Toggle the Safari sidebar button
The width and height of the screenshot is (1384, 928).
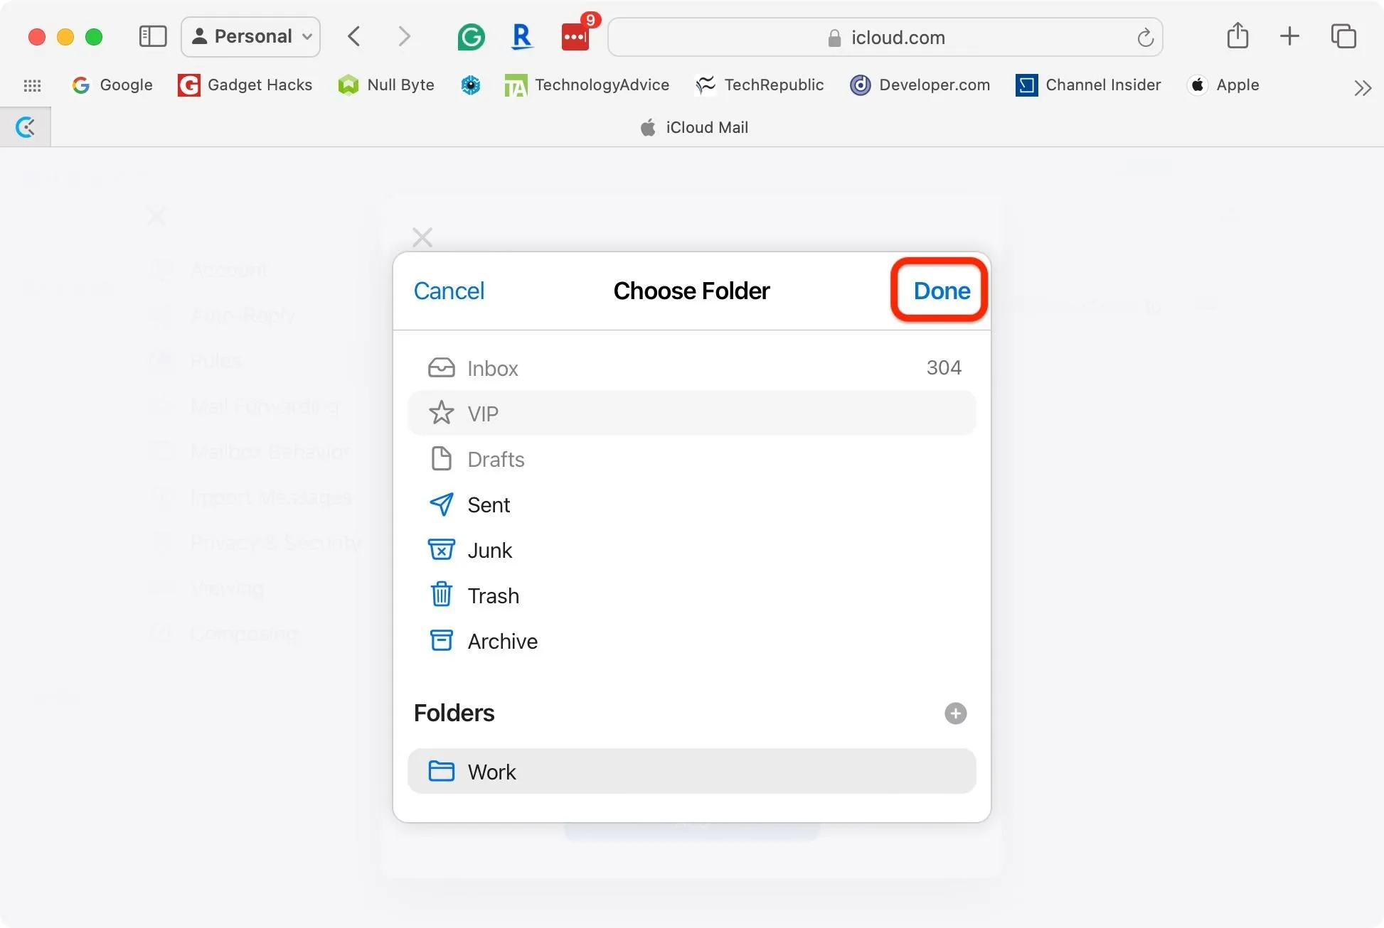[152, 36]
